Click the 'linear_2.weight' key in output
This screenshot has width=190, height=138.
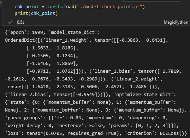[x=137, y=79]
